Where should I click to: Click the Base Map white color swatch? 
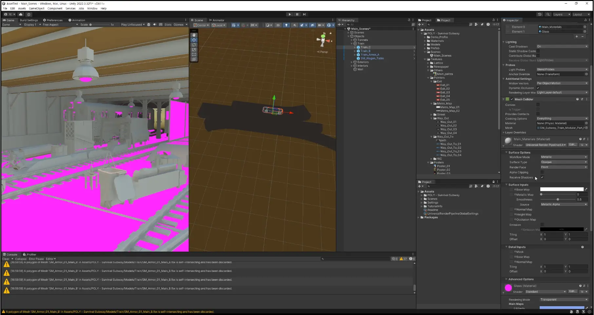[562, 189]
